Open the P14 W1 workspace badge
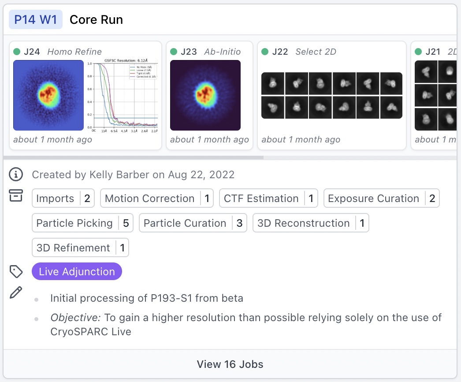 pos(36,20)
